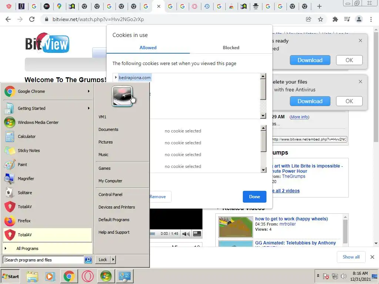Screen dimensions: 379x284
Task: Open the media control icon in toolbar
Action: coord(347,19)
